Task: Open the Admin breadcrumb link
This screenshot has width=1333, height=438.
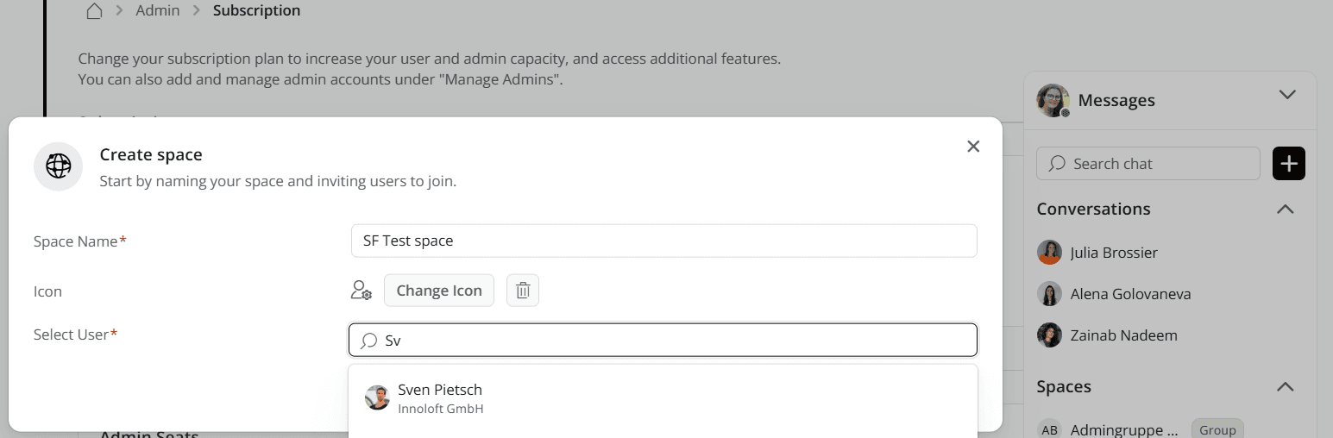Action: pyautogui.click(x=158, y=11)
